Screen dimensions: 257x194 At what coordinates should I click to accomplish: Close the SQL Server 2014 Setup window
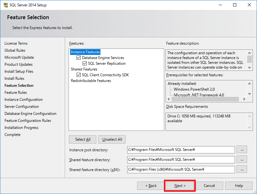(x=249, y=5)
